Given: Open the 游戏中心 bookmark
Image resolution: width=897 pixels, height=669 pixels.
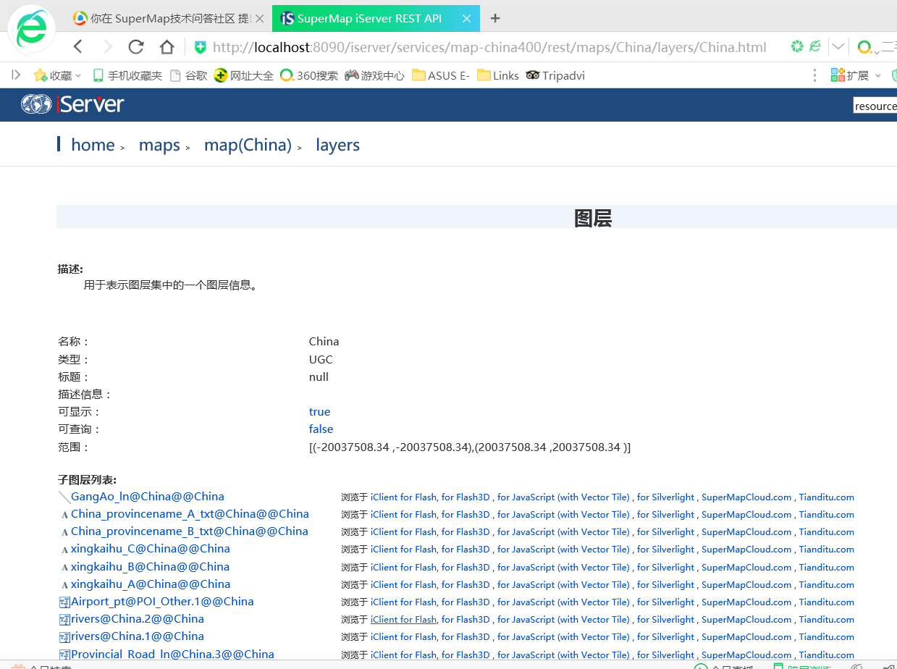Looking at the screenshot, I should pyautogui.click(x=374, y=75).
